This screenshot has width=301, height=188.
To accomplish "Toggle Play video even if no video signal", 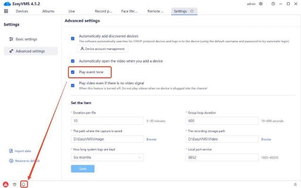I will pos(73,85).
